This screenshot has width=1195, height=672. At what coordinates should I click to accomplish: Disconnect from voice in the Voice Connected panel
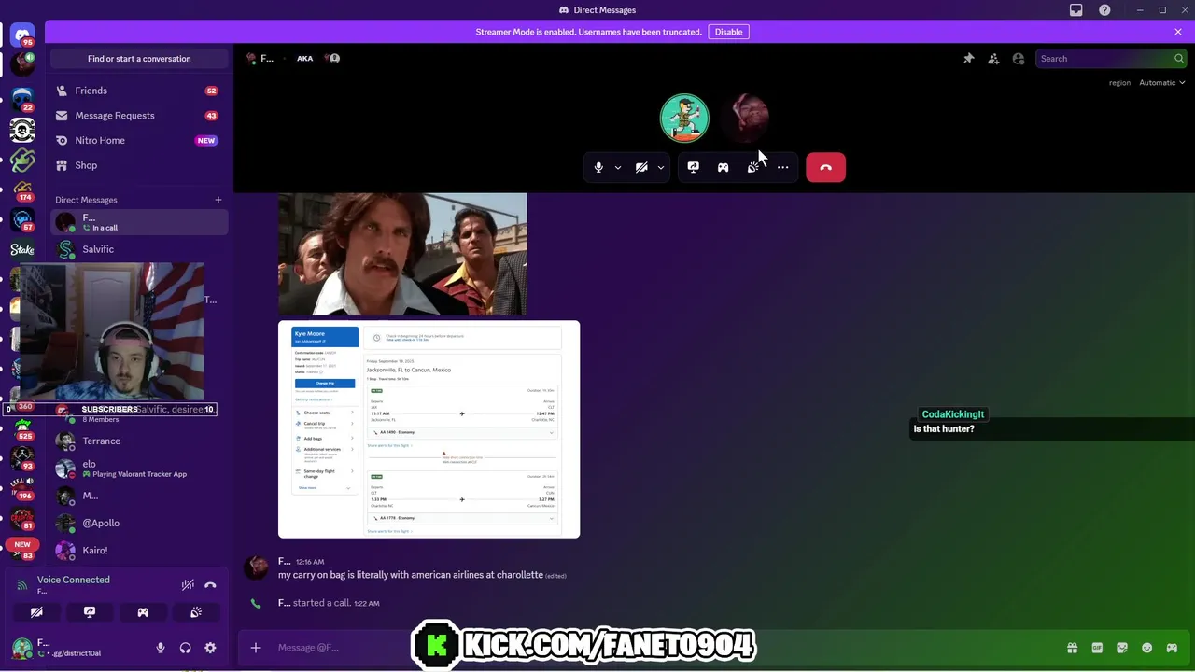click(x=210, y=584)
